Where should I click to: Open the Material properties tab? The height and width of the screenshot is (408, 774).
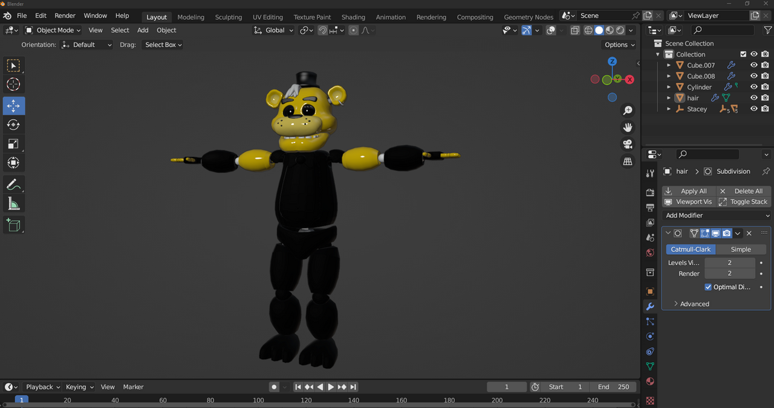(650, 381)
